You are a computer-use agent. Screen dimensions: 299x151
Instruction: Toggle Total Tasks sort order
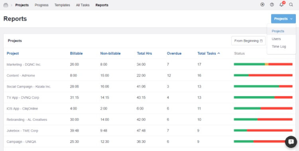tap(209, 53)
